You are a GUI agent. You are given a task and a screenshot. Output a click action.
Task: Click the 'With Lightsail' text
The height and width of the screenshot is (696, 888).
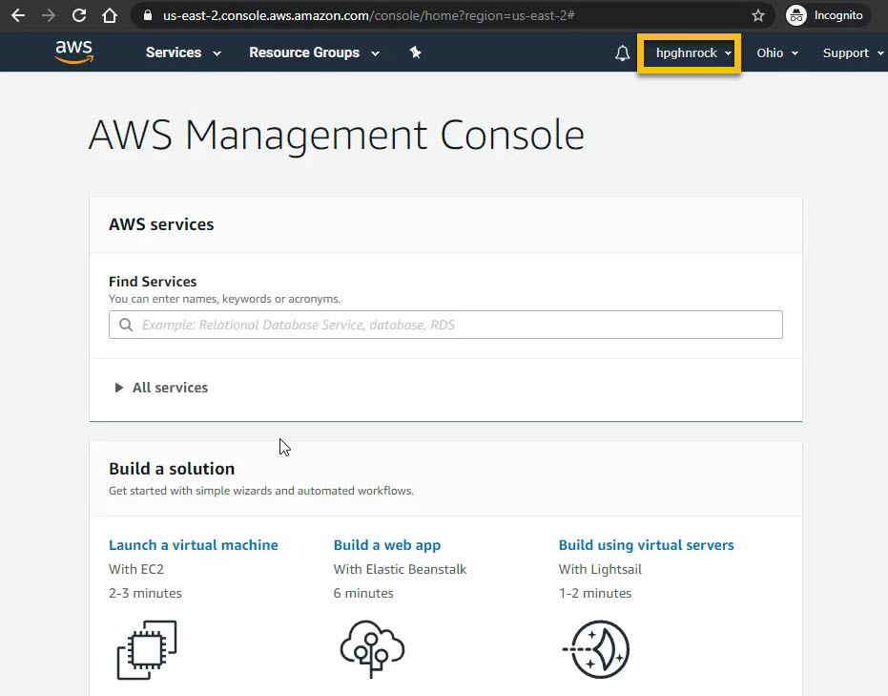[600, 569]
